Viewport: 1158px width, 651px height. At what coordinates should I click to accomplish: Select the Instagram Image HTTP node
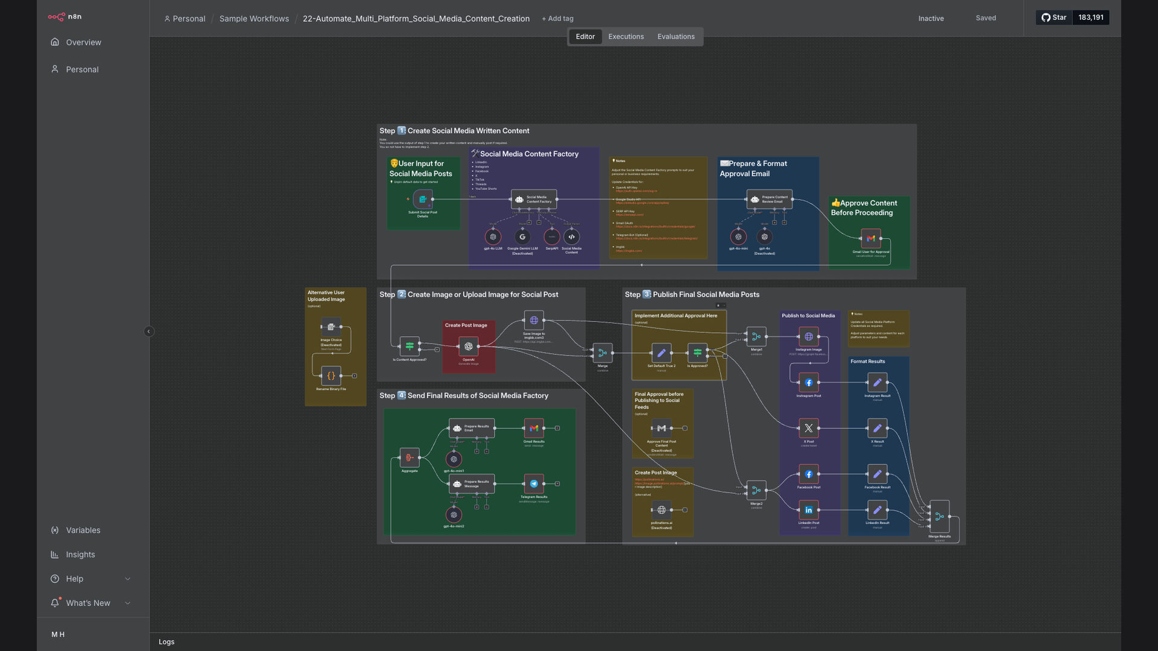click(809, 337)
